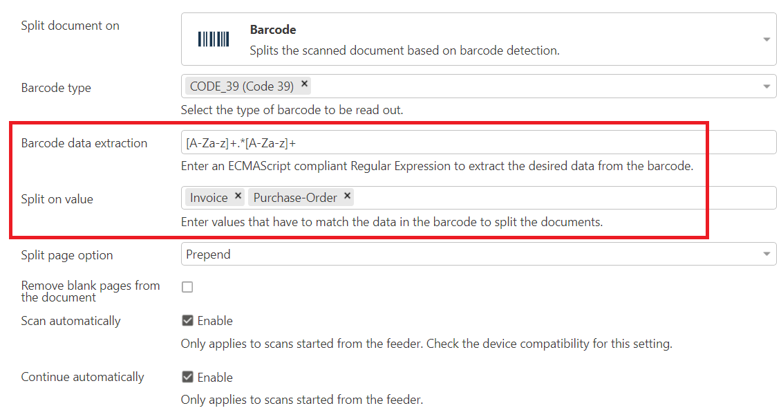Click the CODE_39 (Code 39) tag label
Screen dimensions: 781x417
pos(242,86)
